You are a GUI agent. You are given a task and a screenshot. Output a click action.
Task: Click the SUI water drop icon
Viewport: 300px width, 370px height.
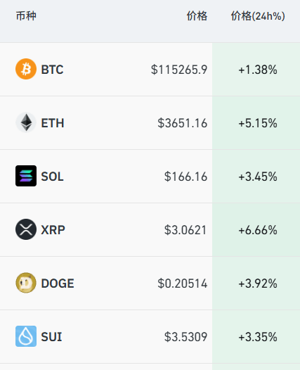pos(26,336)
